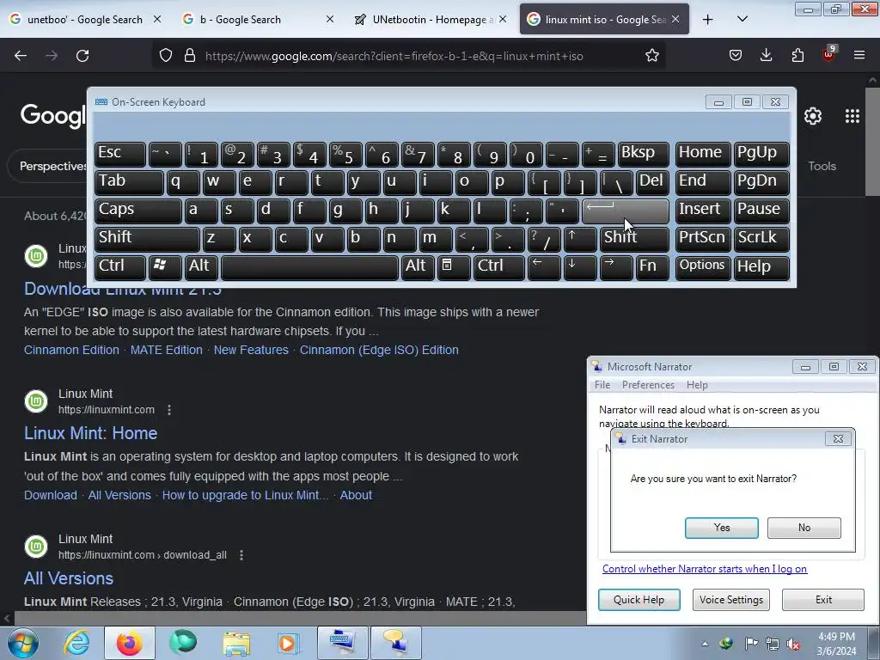Screen dimensions: 880x660
Task: Click the padlock site security icon
Action: pos(190,56)
